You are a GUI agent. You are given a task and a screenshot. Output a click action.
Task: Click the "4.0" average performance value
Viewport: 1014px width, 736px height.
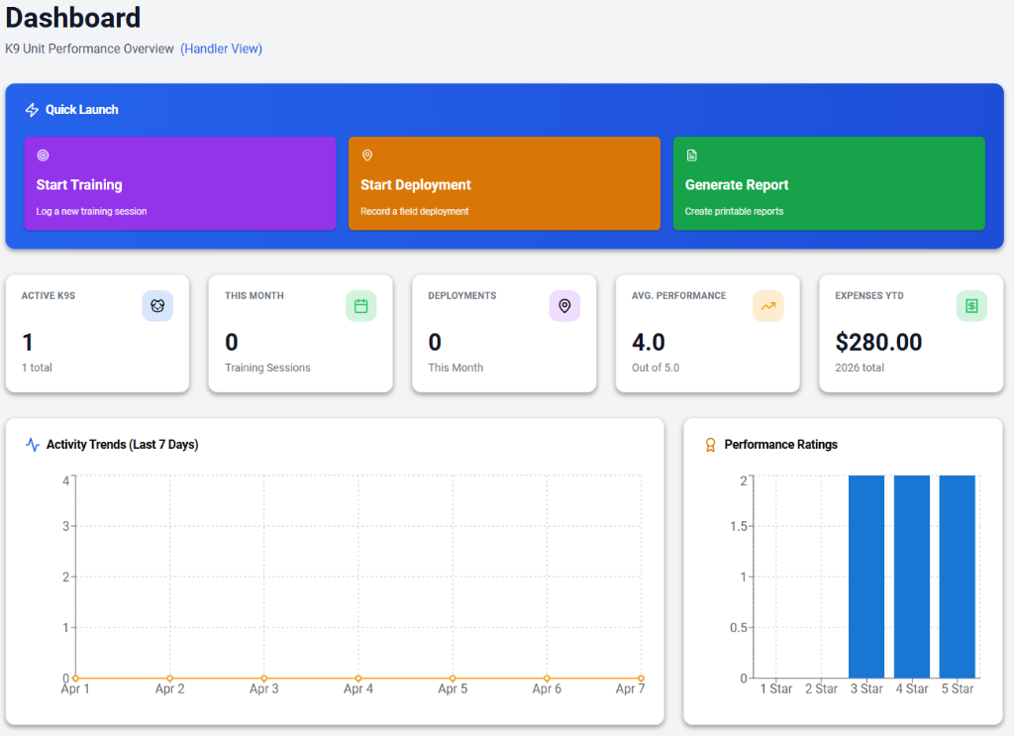[649, 342]
